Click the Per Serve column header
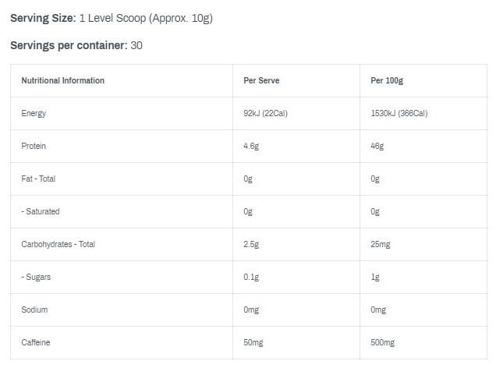496x368 pixels. (x=261, y=80)
